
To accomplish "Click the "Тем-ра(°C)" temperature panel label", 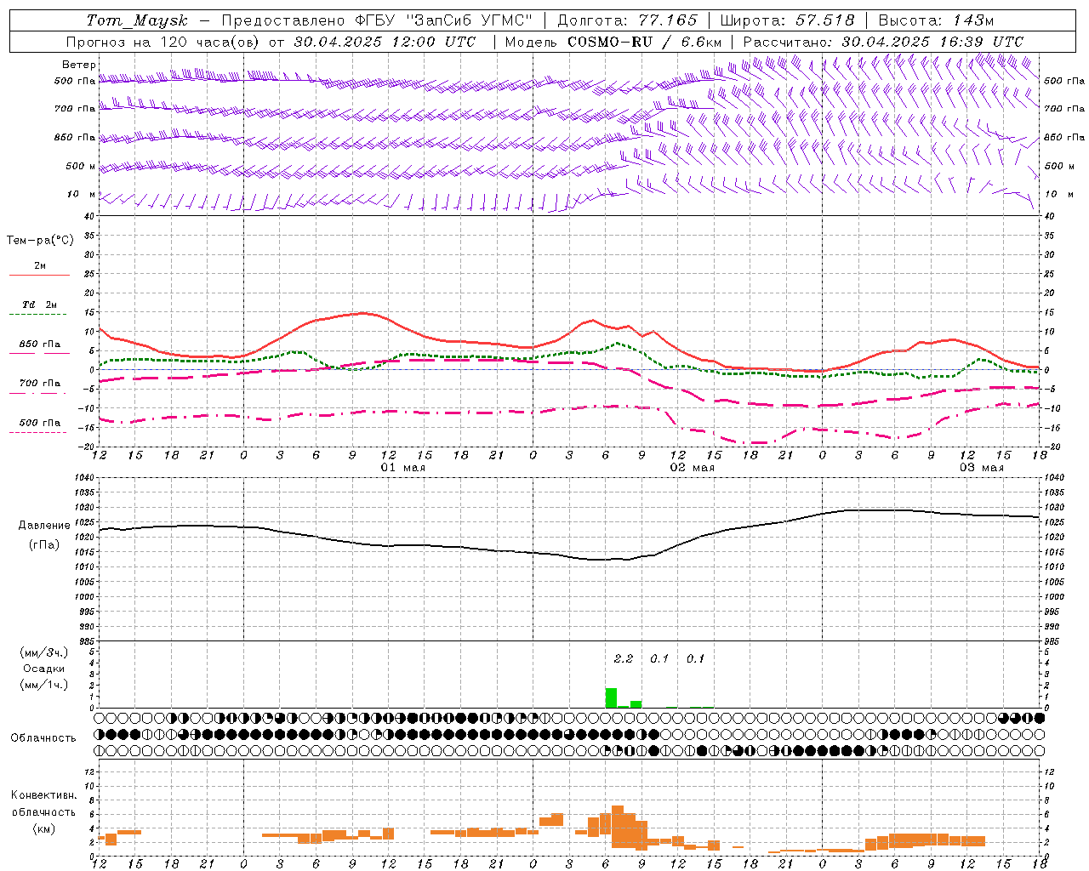I will click(40, 241).
